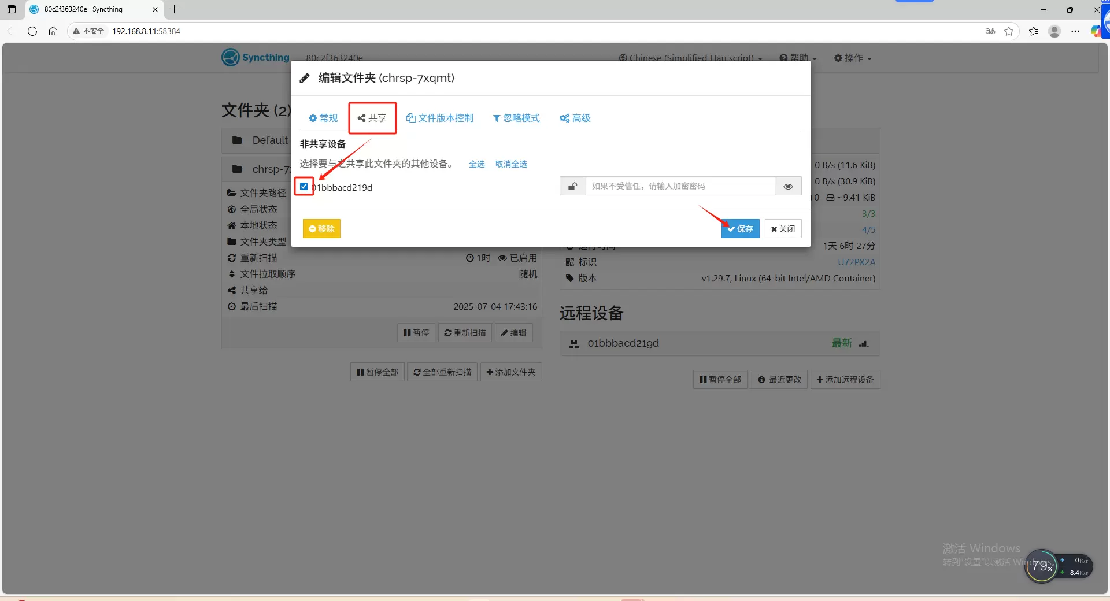Click the Syncthing logo
1110x601 pixels.
tap(256, 57)
